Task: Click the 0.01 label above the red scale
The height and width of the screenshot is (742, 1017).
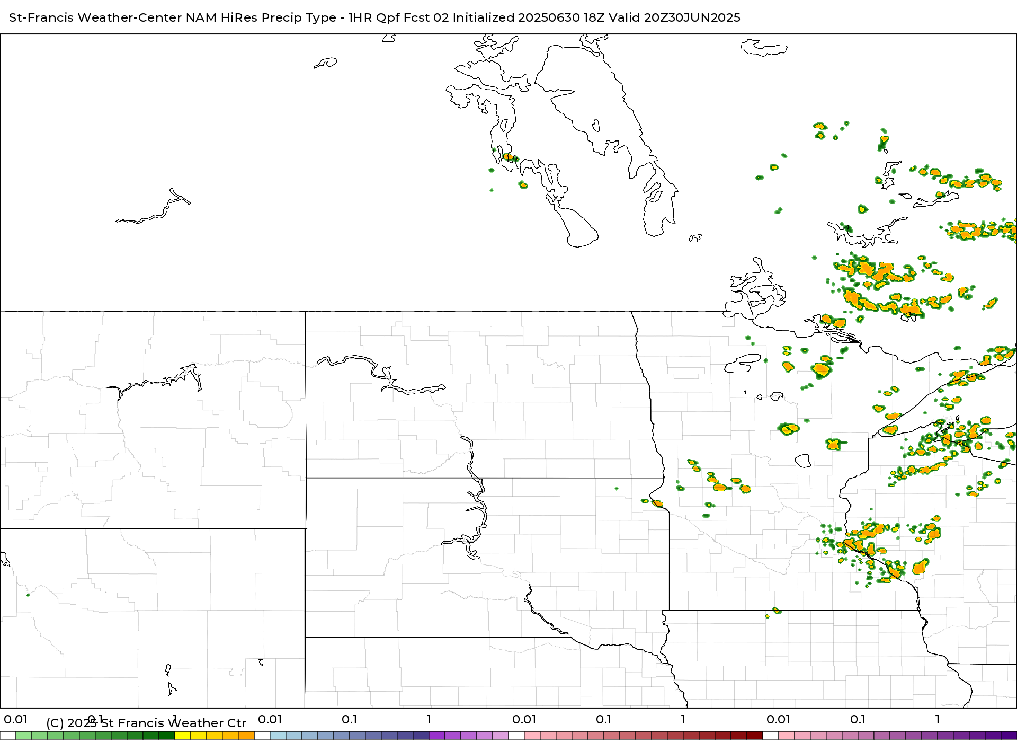Action: pyautogui.click(x=524, y=719)
